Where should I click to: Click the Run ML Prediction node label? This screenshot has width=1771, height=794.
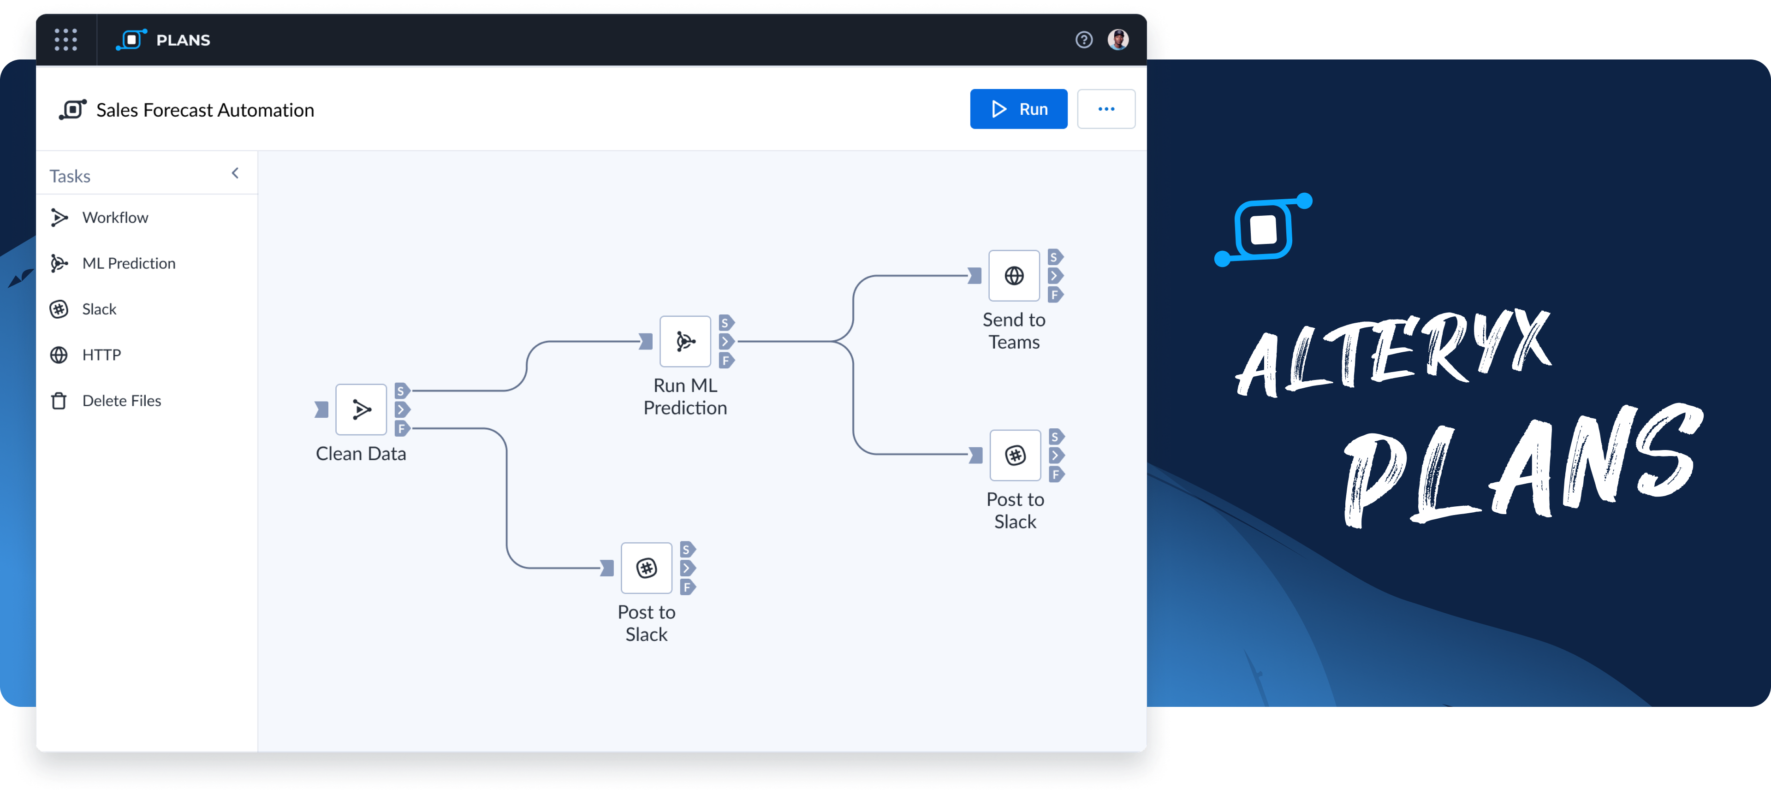coord(685,397)
